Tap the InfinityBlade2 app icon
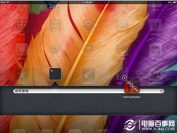The image size is (177, 133). click(132, 86)
